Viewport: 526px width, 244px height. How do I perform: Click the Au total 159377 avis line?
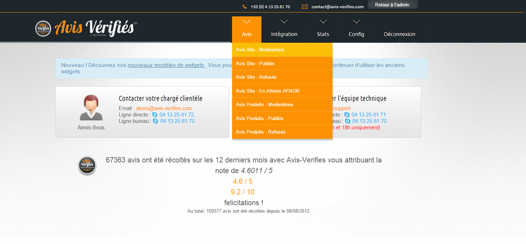249,211
